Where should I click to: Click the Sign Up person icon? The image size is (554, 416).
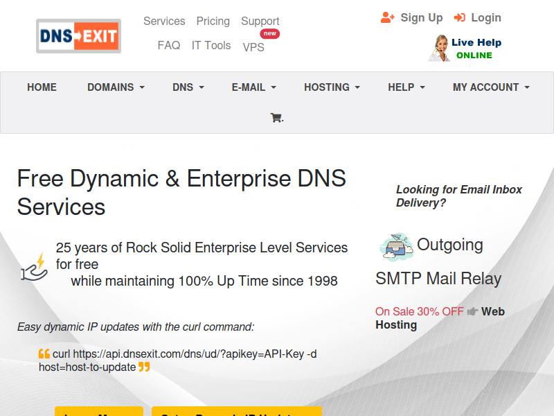click(x=388, y=17)
